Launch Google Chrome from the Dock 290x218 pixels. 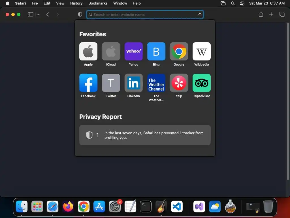click(84, 206)
